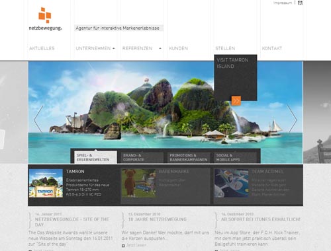Open the Bärenmarke teddy bear thumbnail
This screenshot has width=331, height=251.
(x=138, y=183)
